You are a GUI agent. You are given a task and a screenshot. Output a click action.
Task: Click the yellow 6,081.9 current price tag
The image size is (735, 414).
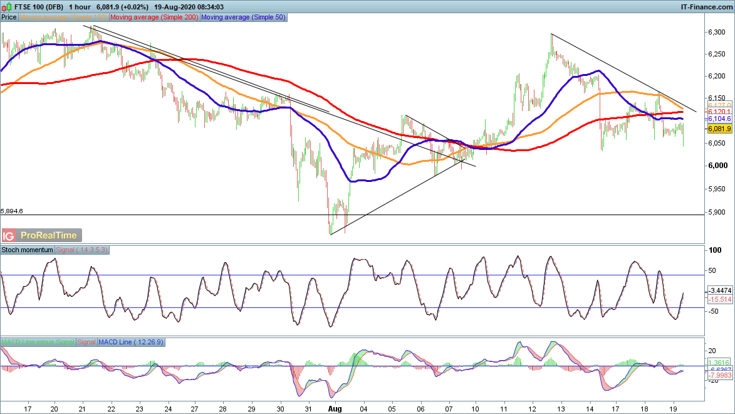tap(719, 129)
